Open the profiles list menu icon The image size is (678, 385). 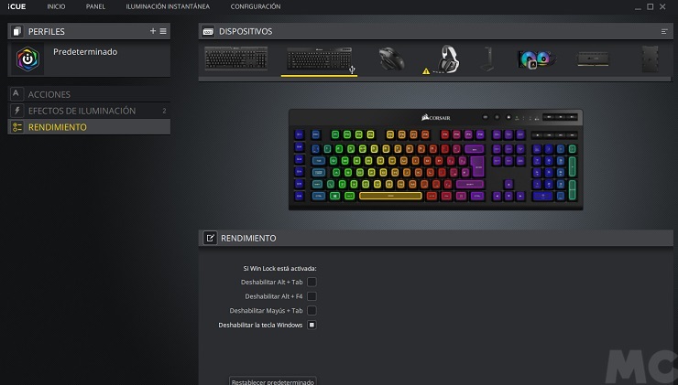163,31
